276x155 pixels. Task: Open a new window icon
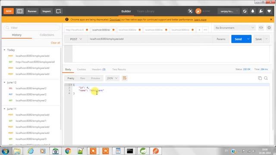point(59,11)
